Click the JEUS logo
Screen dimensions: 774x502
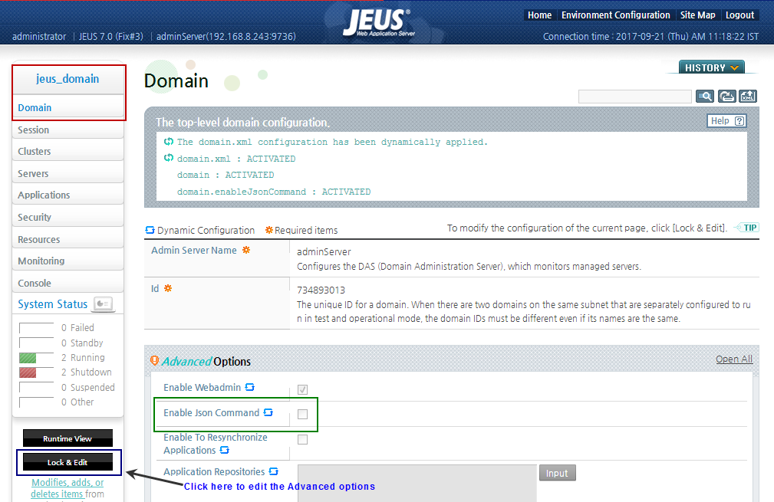(x=379, y=23)
